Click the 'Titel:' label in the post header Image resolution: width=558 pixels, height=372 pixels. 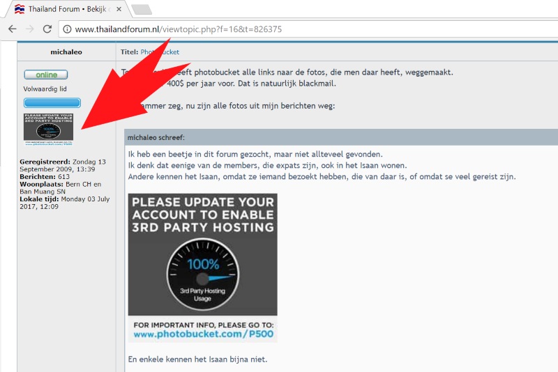click(x=129, y=52)
